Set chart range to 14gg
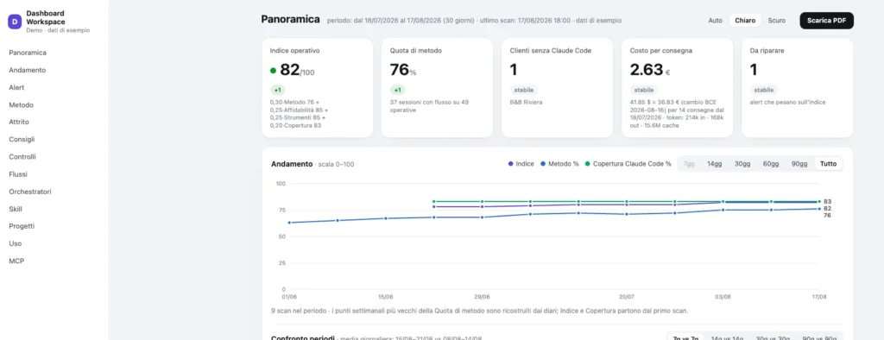Screen dimensions: 884x340 (714, 164)
